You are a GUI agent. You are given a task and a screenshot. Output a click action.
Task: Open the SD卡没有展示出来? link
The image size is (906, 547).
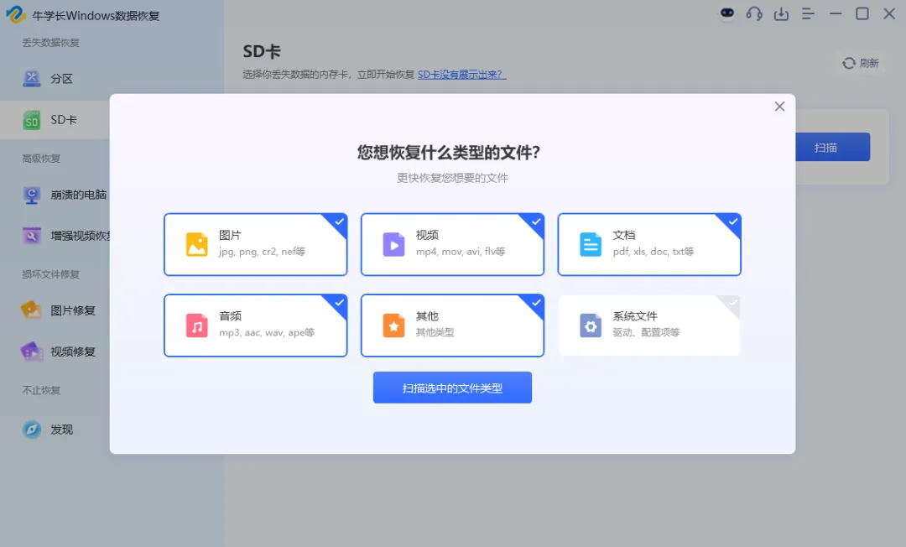(x=461, y=75)
